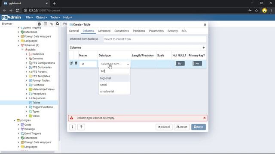Choose bigserial from the type list
This screenshot has width=275, height=154.
(x=115, y=78)
